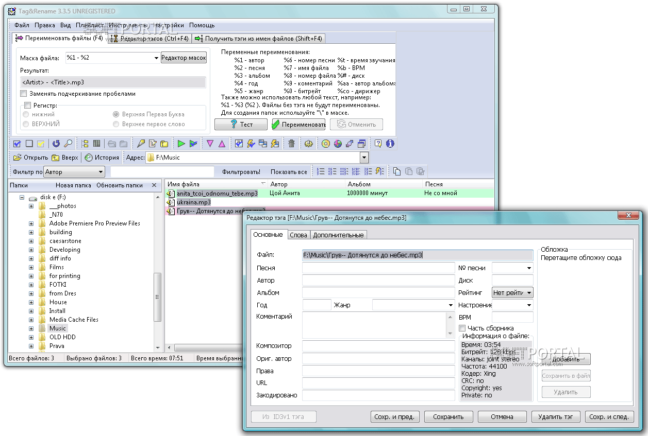Open 'Редактор масок' button
The width and height of the screenshot is (648, 436).
184,58
